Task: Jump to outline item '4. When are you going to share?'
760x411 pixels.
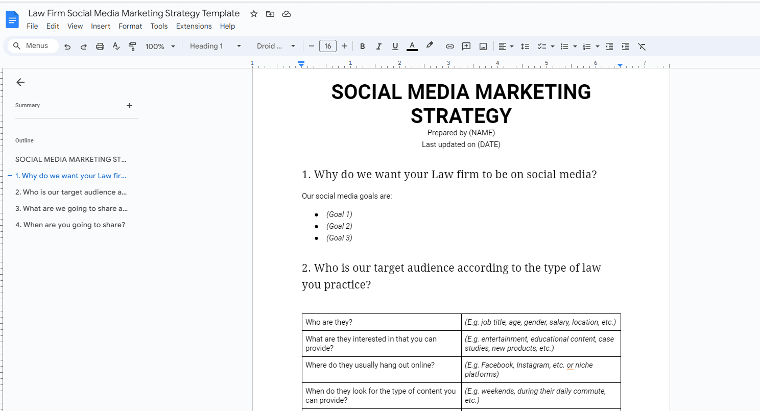Action: pos(70,225)
